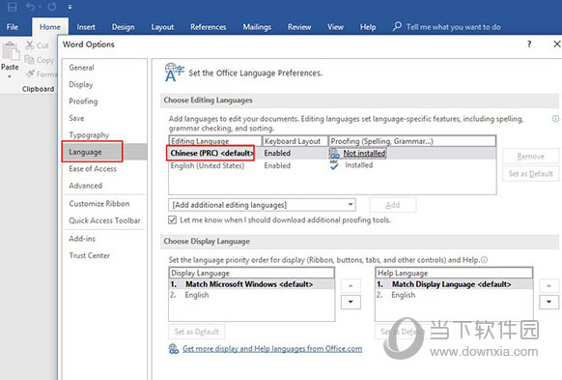Select English in Display Language list
The image size is (562, 380).
[x=252, y=295]
